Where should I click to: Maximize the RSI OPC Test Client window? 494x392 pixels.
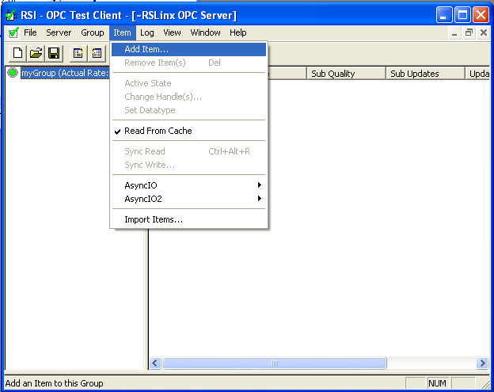pyautogui.click(x=462, y=15)
